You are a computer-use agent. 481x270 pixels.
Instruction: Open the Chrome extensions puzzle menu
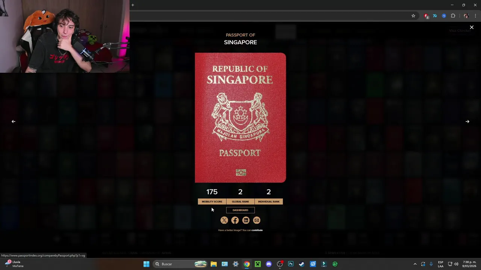(x=453, y=16)
